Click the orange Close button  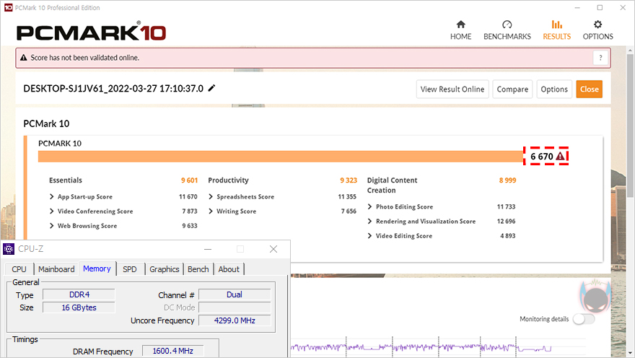coord(590,89)
